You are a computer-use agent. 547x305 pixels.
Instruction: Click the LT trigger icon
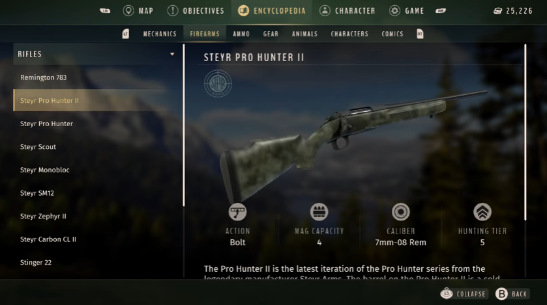(x=126, y=34)
